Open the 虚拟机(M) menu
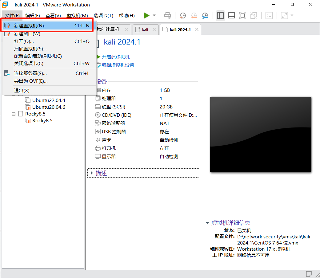This screenshot has height=278, width=320. coord(77,16)
